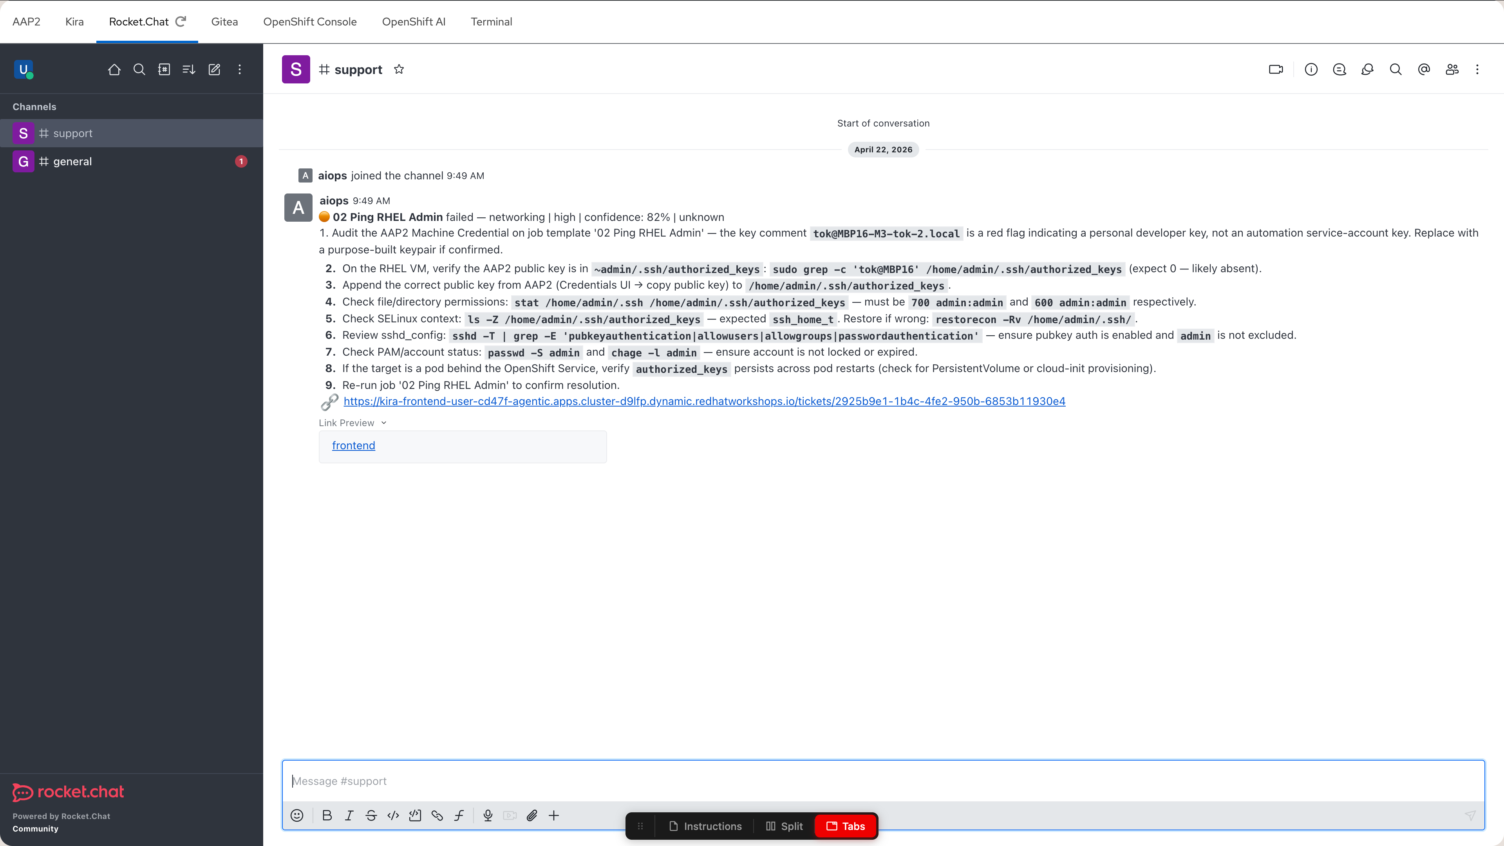
Task: Switch to Split view
Action: pyautogui.click(x=785, y=826)
